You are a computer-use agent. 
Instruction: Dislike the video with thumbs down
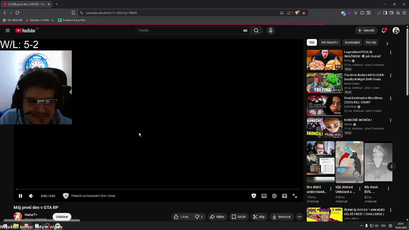point(199,217)
